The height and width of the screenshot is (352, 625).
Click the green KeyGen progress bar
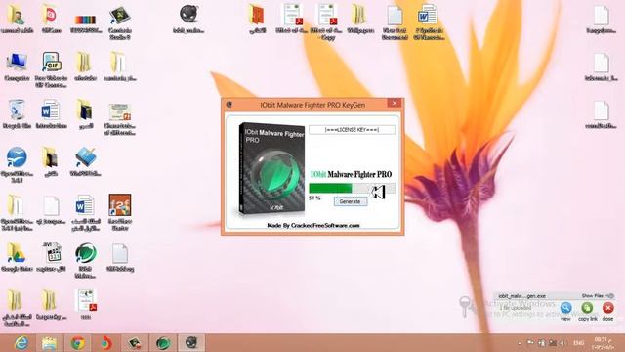[352, 188]
